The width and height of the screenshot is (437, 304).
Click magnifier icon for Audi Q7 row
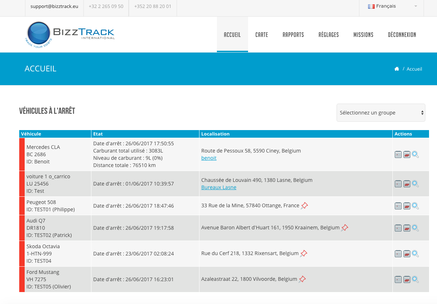click(x=416, y=228)
